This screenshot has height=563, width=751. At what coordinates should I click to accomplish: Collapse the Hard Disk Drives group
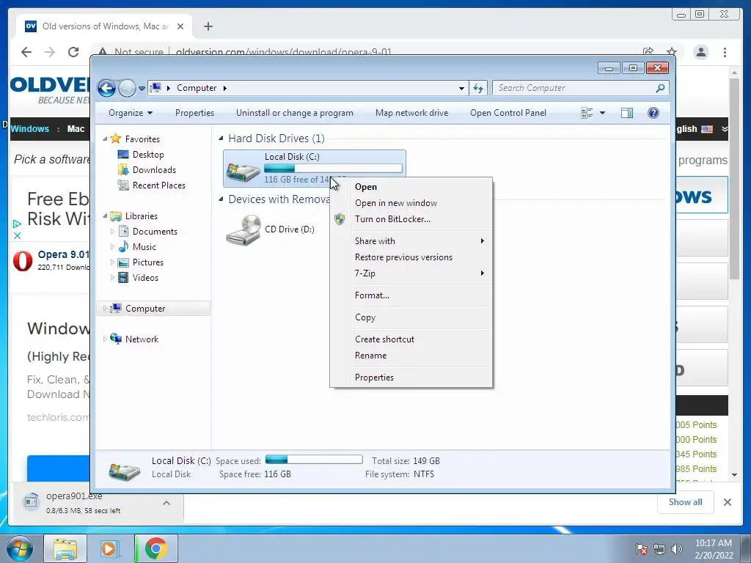coord(221,139)
